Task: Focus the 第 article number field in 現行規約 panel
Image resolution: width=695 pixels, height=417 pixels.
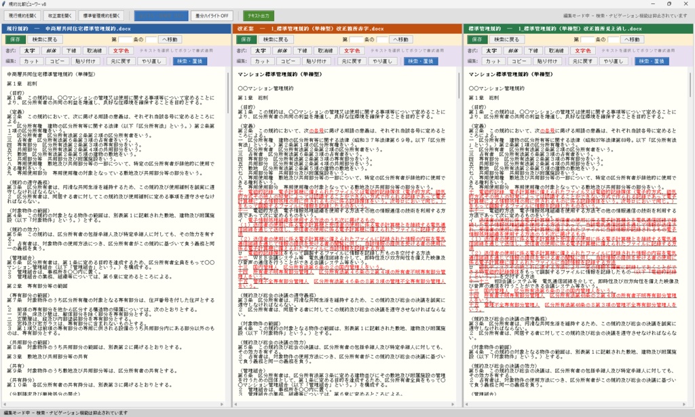Action: pyautogui.click(x=126, y=39)
